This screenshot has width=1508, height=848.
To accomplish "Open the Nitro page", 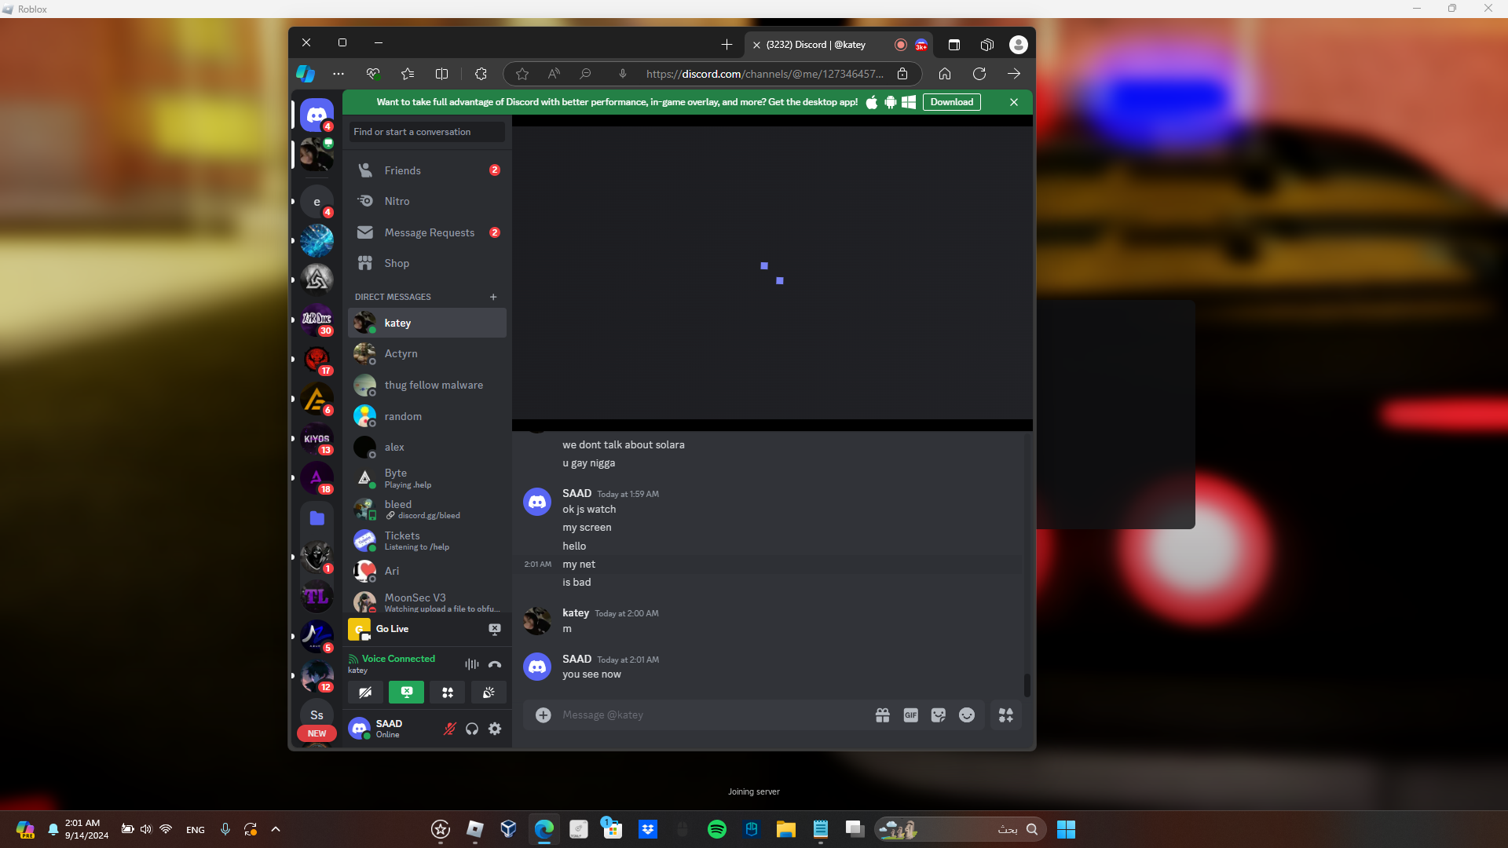I will point(427,201).
